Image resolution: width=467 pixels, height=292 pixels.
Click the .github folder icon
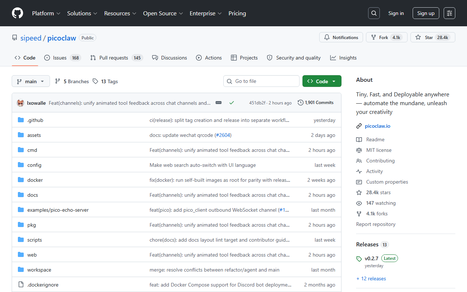tap(21, 120)
